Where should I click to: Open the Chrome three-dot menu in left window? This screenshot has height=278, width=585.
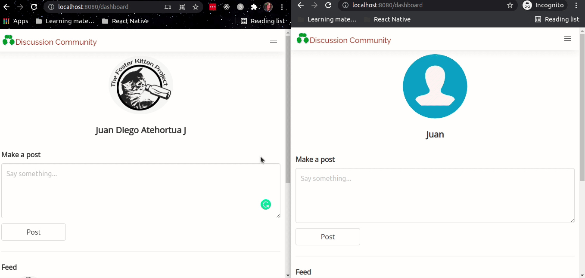282,7
